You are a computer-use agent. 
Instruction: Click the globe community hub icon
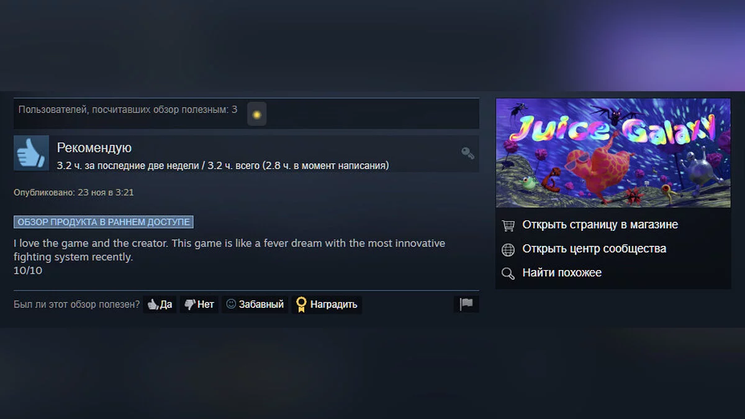tap(508, 250)
